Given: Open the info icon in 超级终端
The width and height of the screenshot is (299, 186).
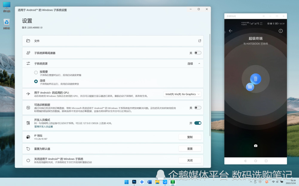Looking at the screenshot, I should pos(280,31).
